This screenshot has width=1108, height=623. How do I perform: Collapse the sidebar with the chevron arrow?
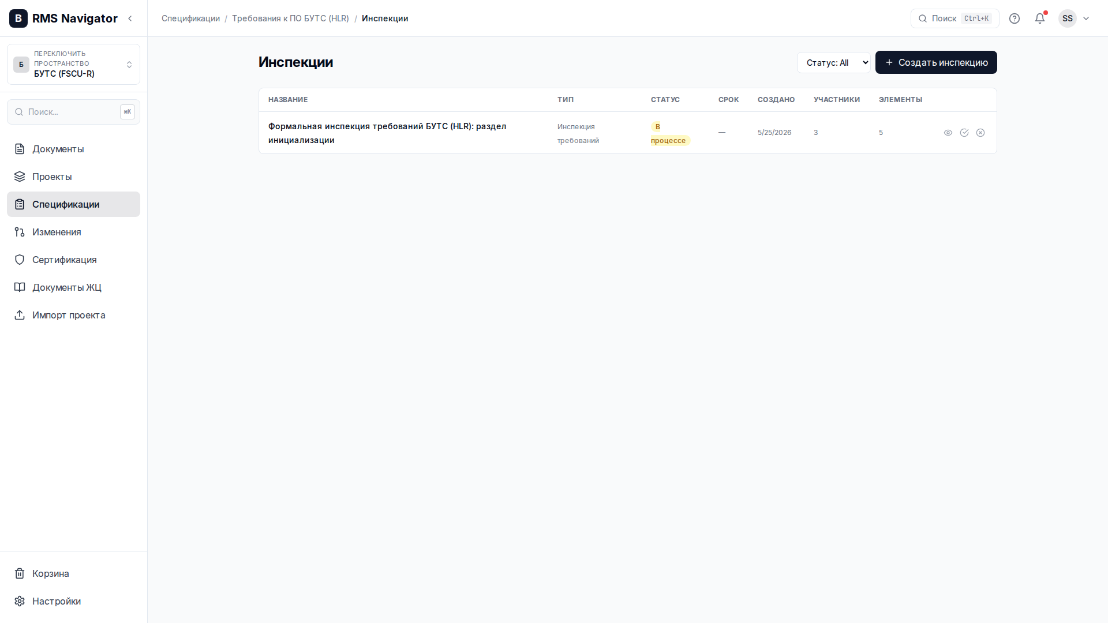click(130, 18)
